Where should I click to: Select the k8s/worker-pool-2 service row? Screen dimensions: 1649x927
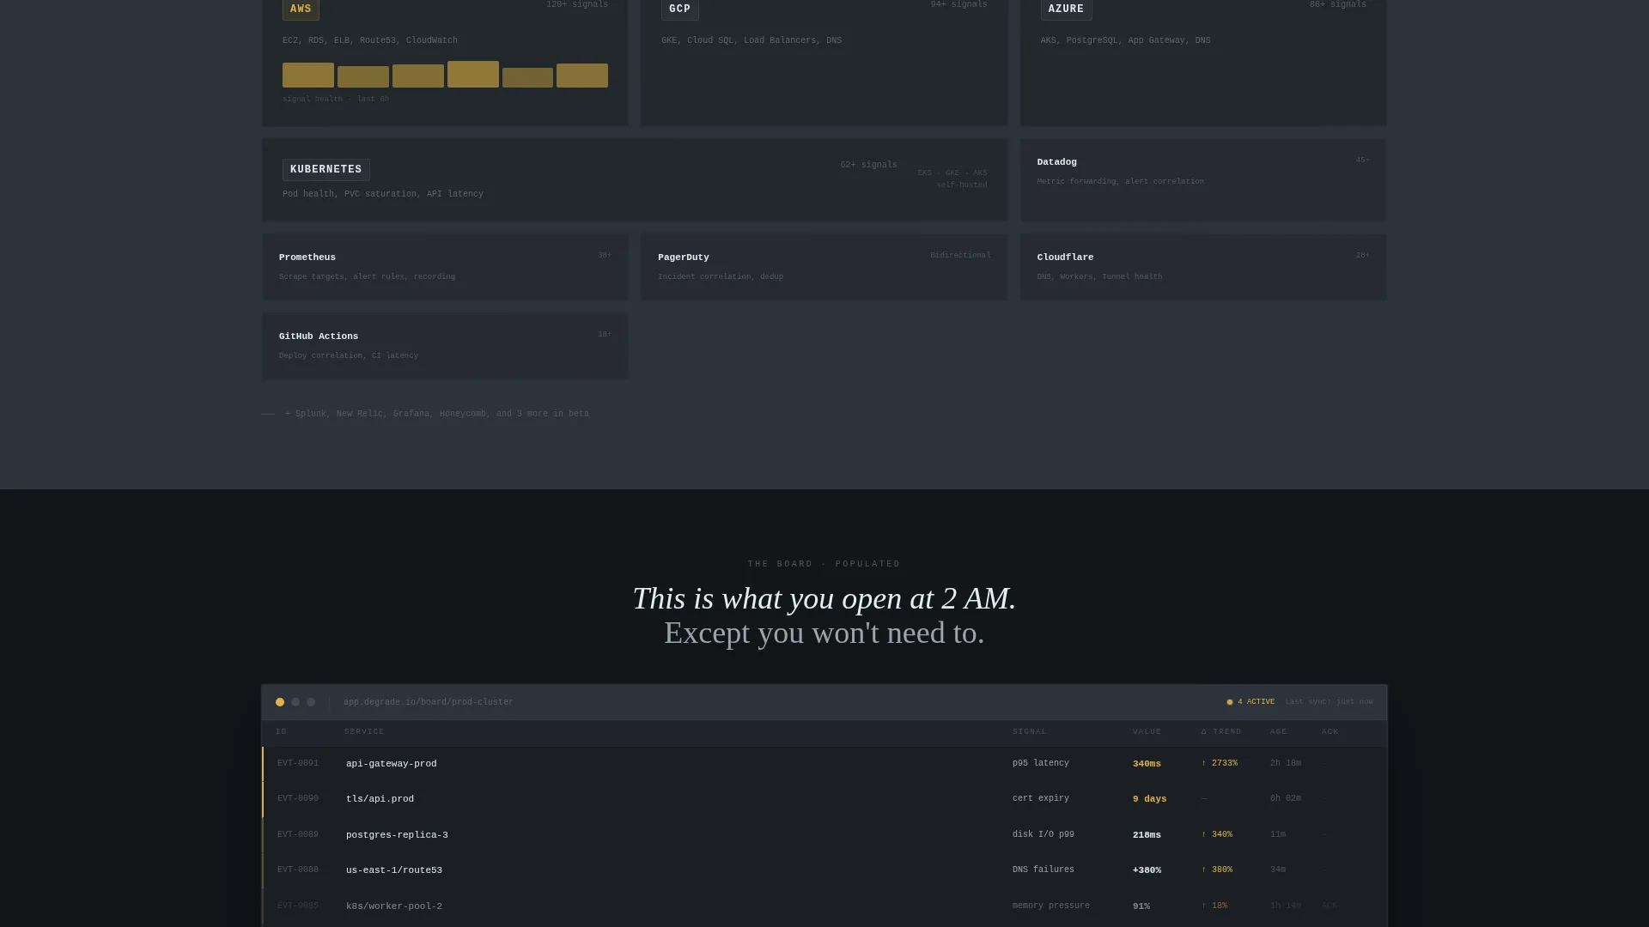[x=824, y=906]
